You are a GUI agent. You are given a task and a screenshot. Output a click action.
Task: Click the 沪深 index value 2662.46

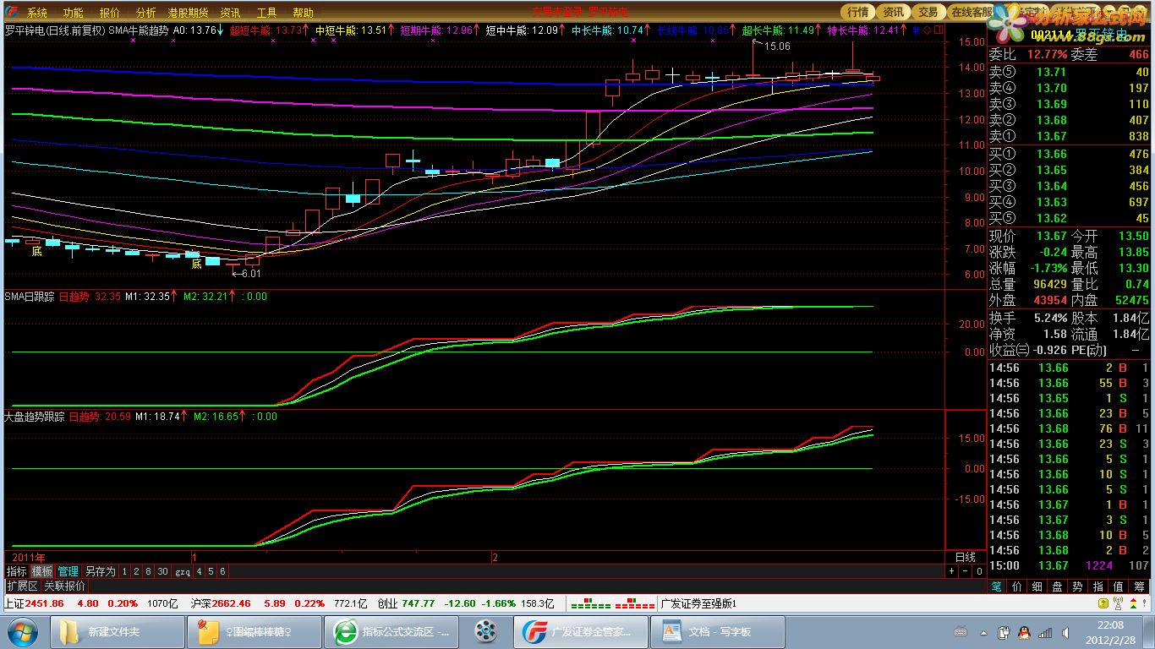click(231, 603)
